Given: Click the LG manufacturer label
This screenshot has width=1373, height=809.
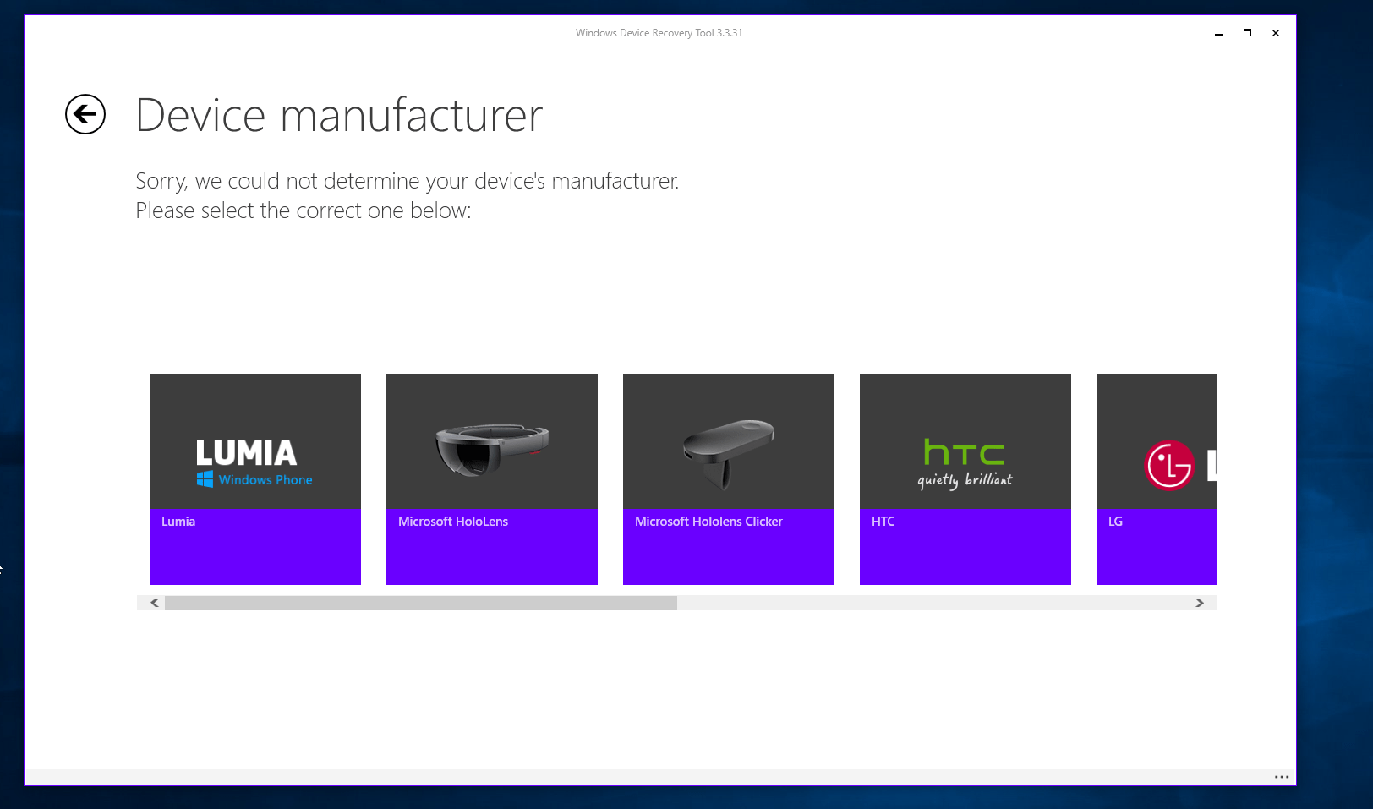Looking at the screenshot, I should [1115, 522].
